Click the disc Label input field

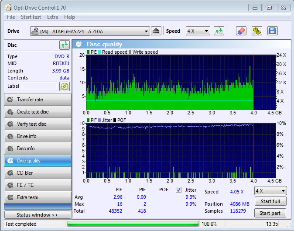coord(40,86)
